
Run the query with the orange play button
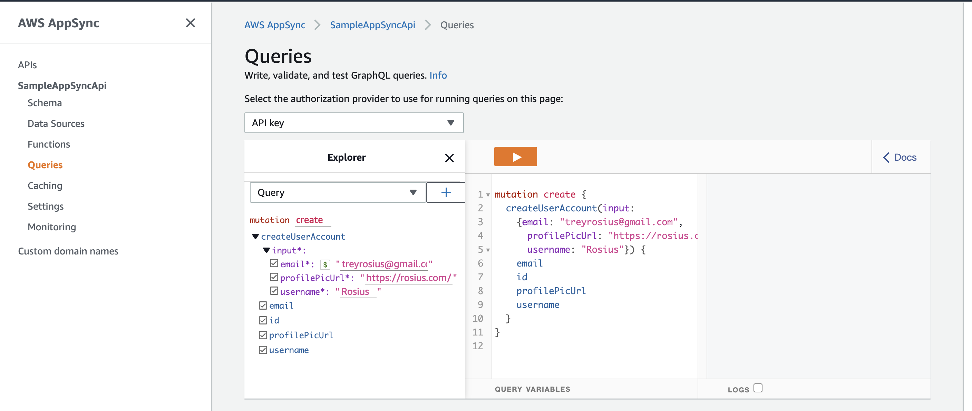pos(515,157)
